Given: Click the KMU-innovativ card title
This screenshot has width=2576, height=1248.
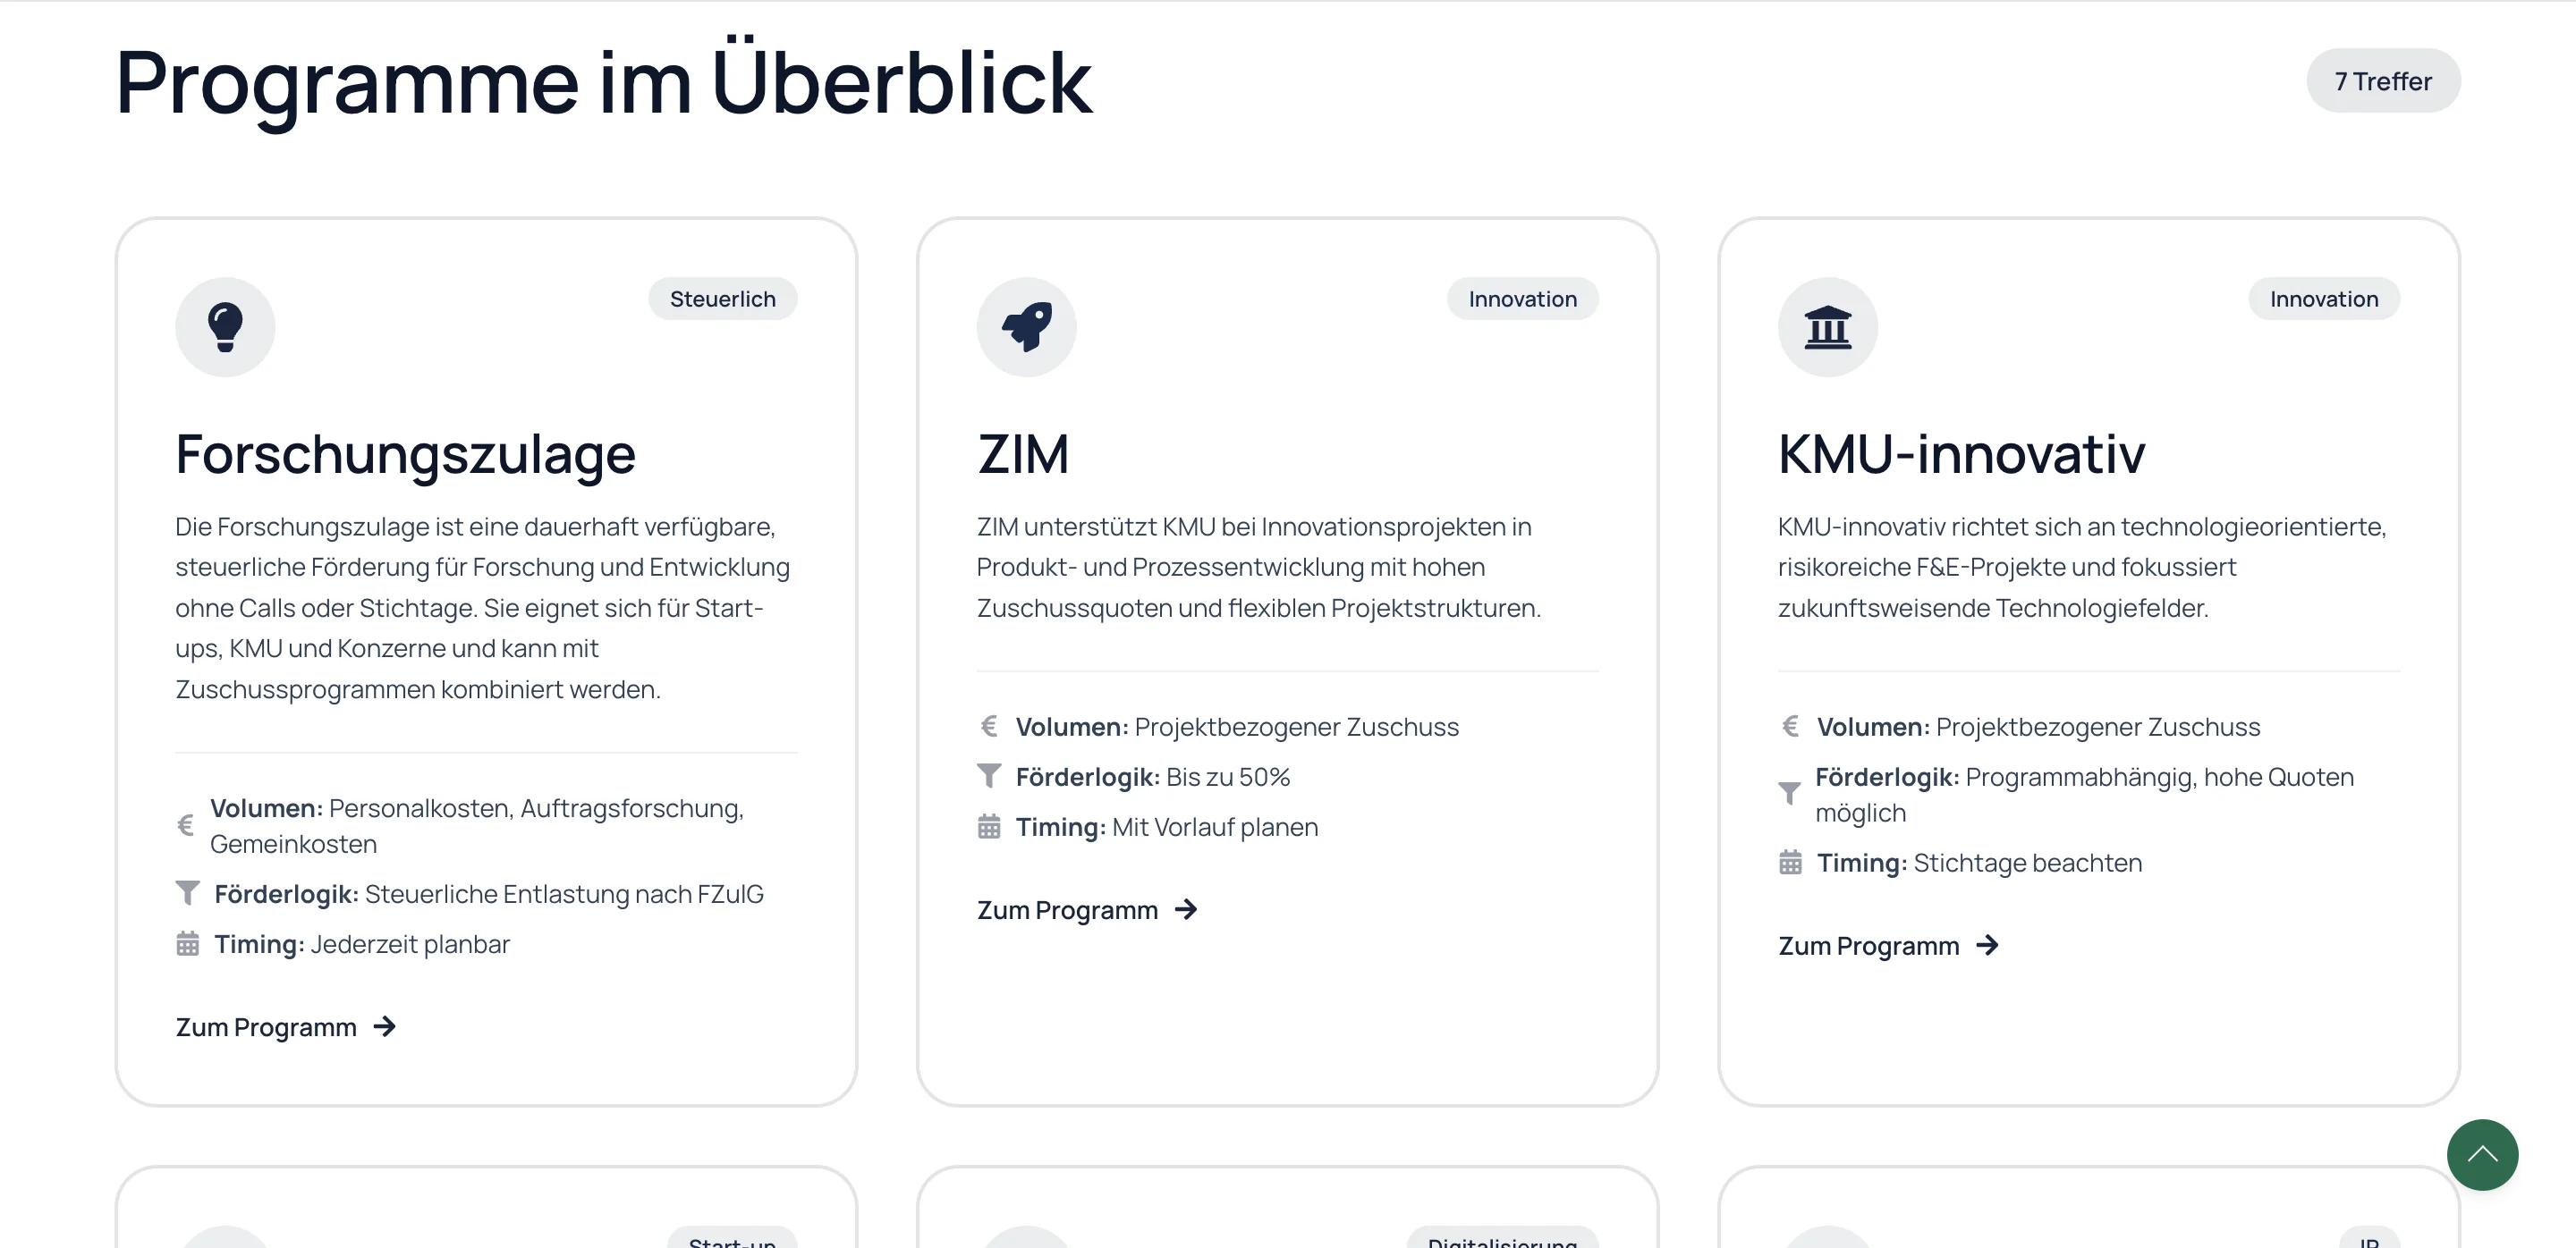Looking at the screenshot, I should click(x=1961, y=455).
